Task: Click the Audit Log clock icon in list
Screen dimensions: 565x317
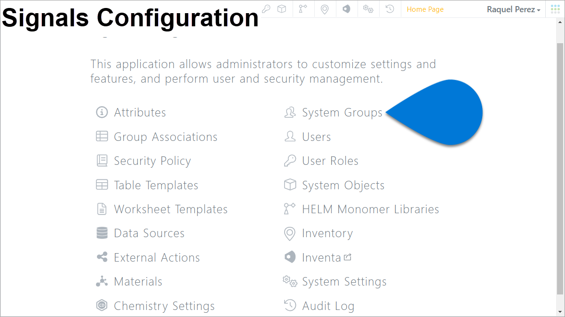Action: [290, 305]
